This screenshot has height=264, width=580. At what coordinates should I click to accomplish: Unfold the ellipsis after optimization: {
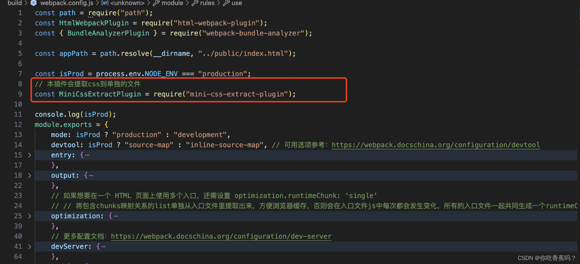point(116,216)
